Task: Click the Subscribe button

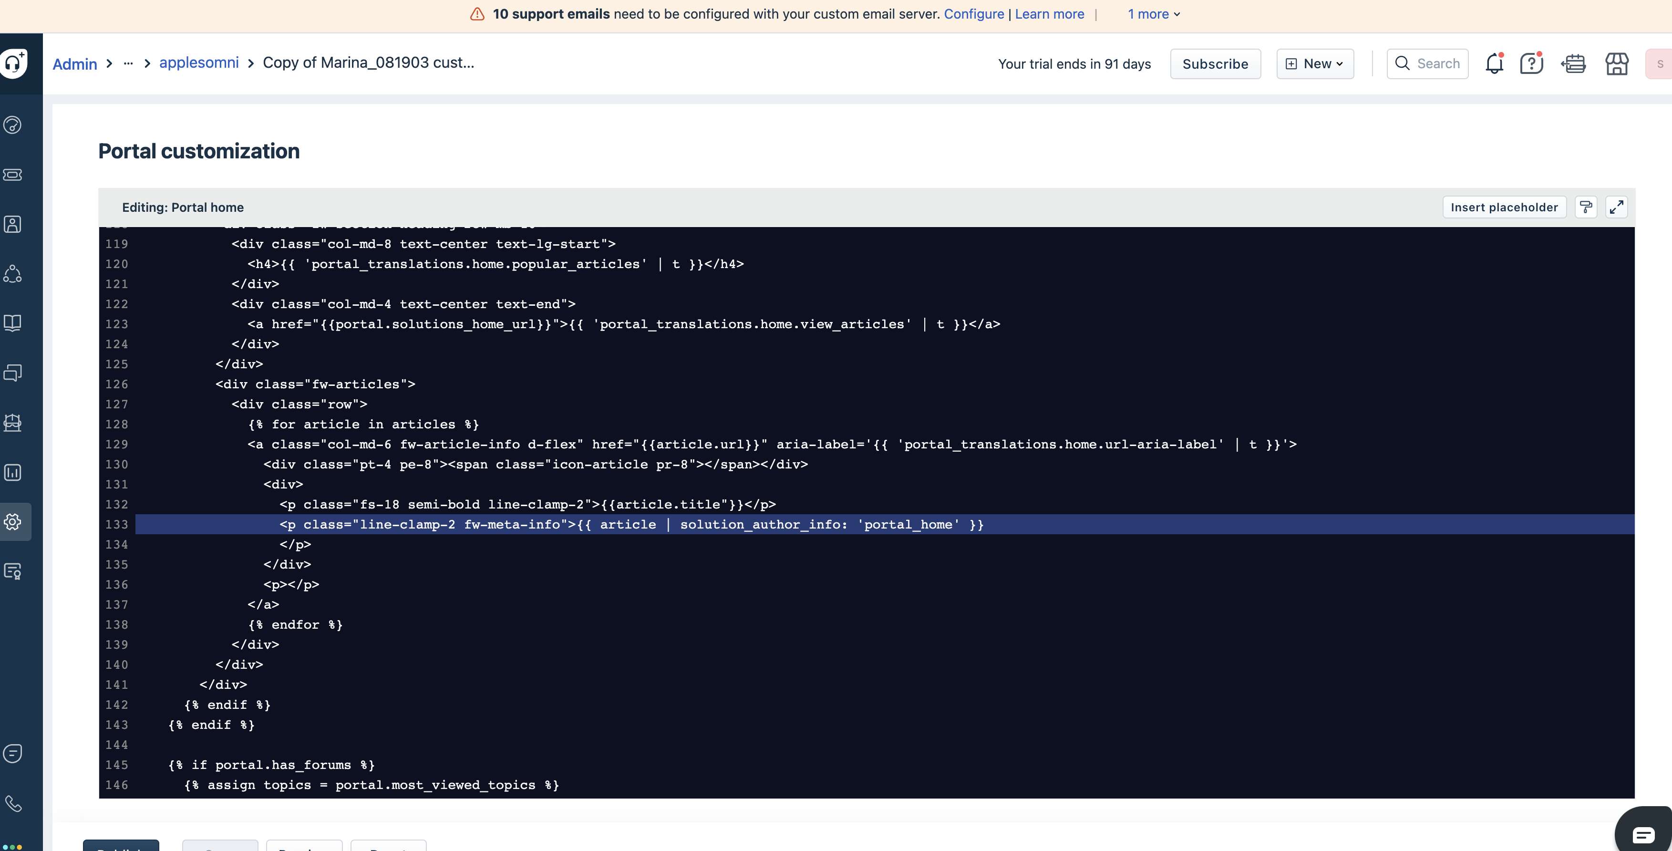Action: [x=1215, y=63]
